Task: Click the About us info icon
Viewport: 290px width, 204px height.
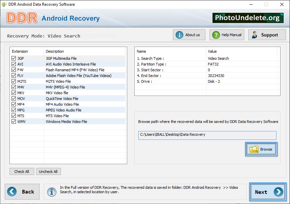Action: coord(179,35)
